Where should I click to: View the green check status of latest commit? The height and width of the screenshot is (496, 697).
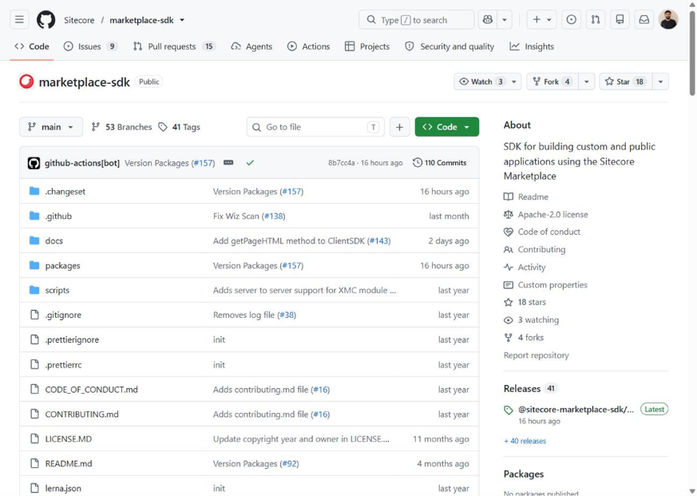coord(250,163)
